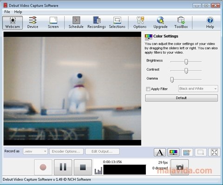Enable the Apply Filter checkbox
Screen dimensions: 223x185
pos(148,89)
